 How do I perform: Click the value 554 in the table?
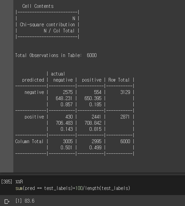coord(98,92)
